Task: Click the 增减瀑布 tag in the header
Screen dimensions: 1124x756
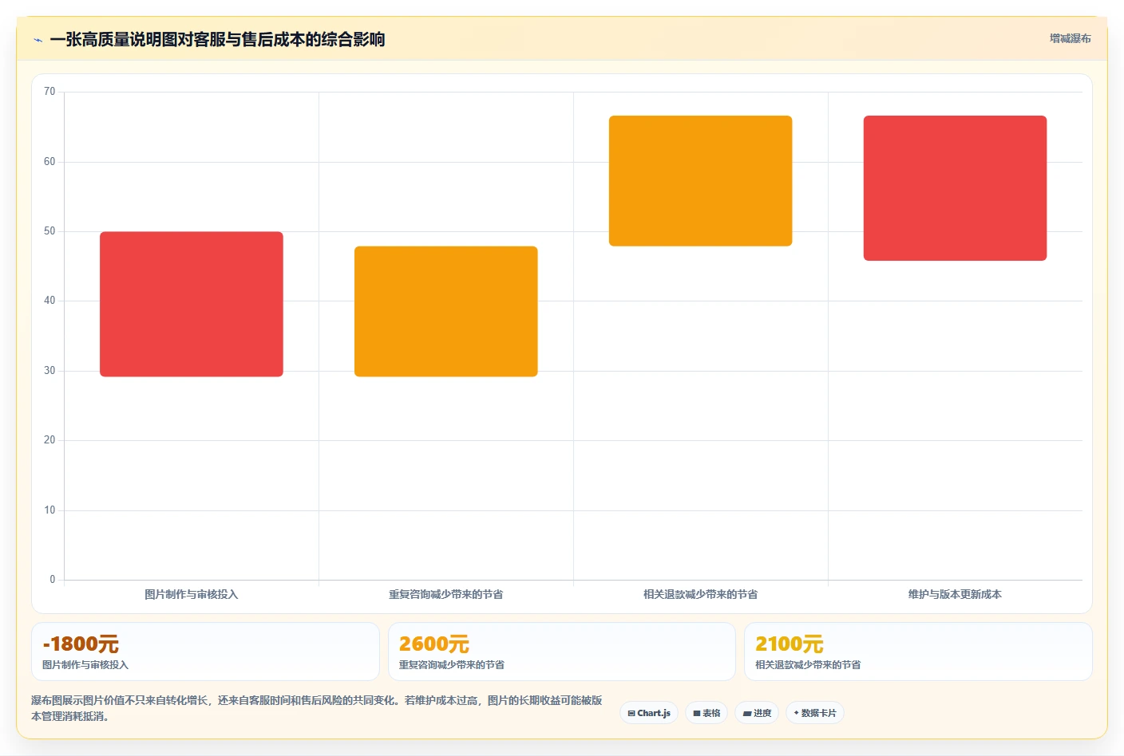Action: click(x=1070, y=38)
